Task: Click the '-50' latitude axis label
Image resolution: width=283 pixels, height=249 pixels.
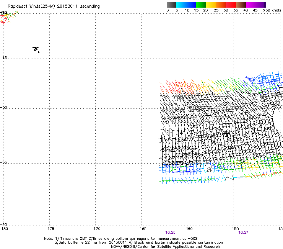Action: click(x=3, y=108)
